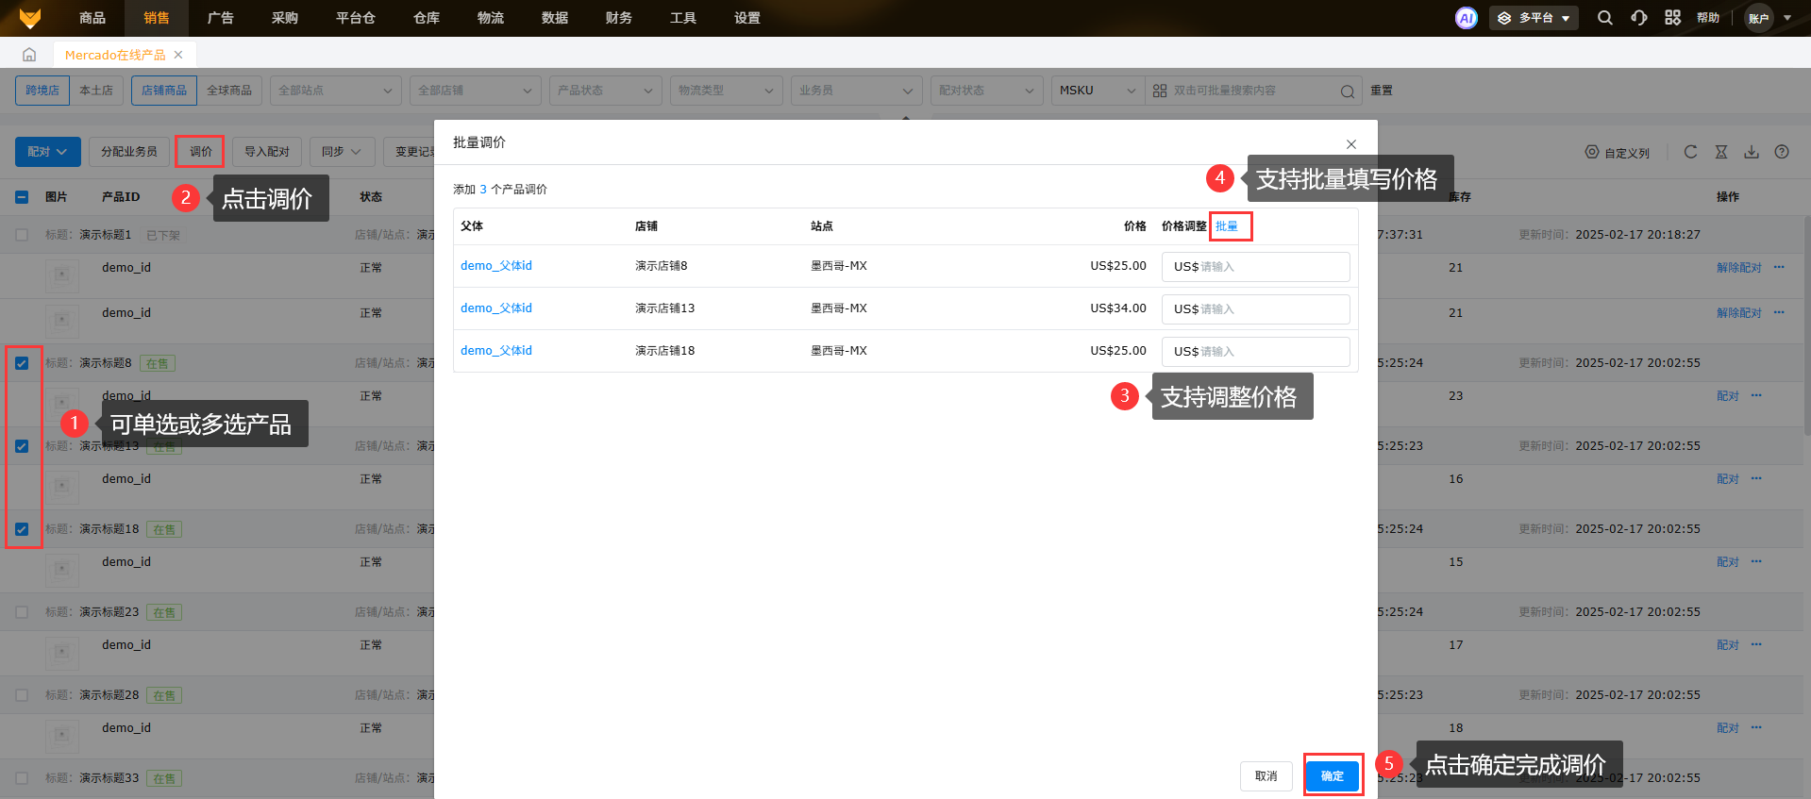
Task: Switch to the 本土店 tab
Action: click(96, 91)
